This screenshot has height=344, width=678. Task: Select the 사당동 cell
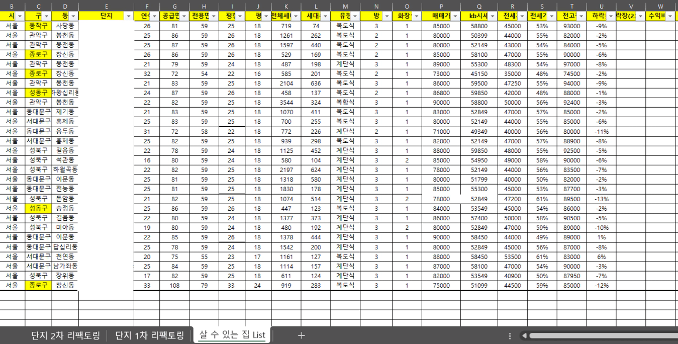tap(65, 26)
